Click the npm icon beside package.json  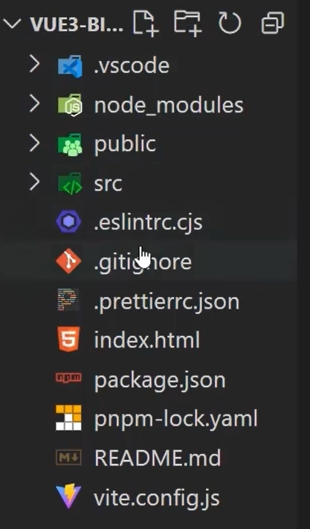pos(68,377)
